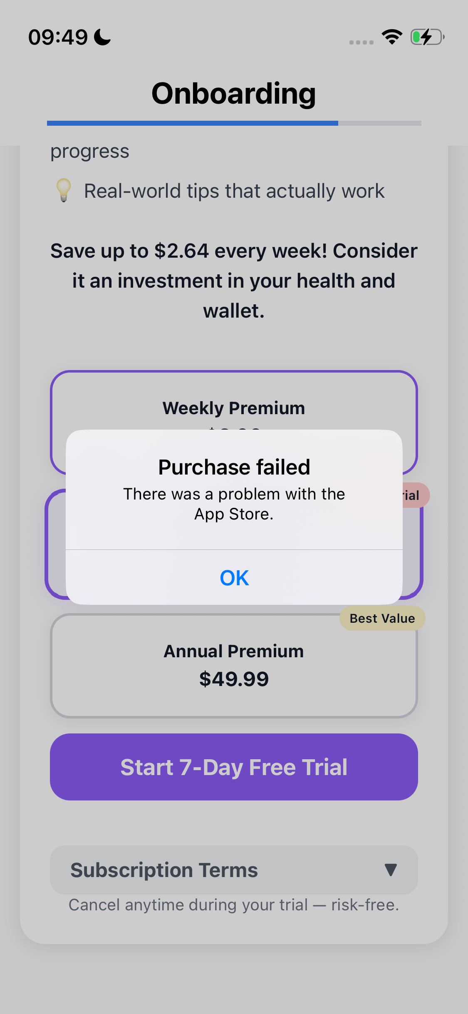468x1014 pixels.
Task: Tap the Wi-Fi status icon
Action: point(392,37)
